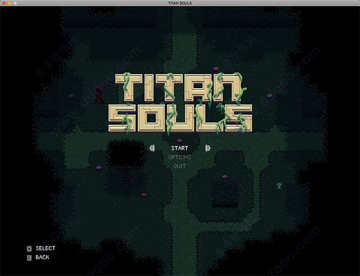Click the left selector ornament beside START

coord(152,148)
